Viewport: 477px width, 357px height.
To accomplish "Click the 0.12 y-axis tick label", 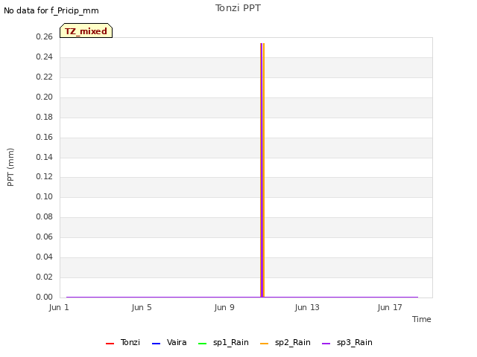I will tap(45, 176).
